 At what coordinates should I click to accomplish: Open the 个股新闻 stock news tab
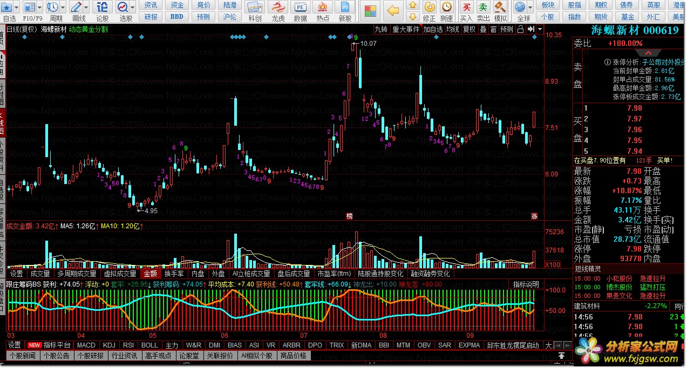pos(22,356)
